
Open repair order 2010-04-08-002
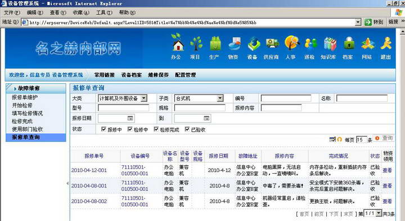click(89, 201)
